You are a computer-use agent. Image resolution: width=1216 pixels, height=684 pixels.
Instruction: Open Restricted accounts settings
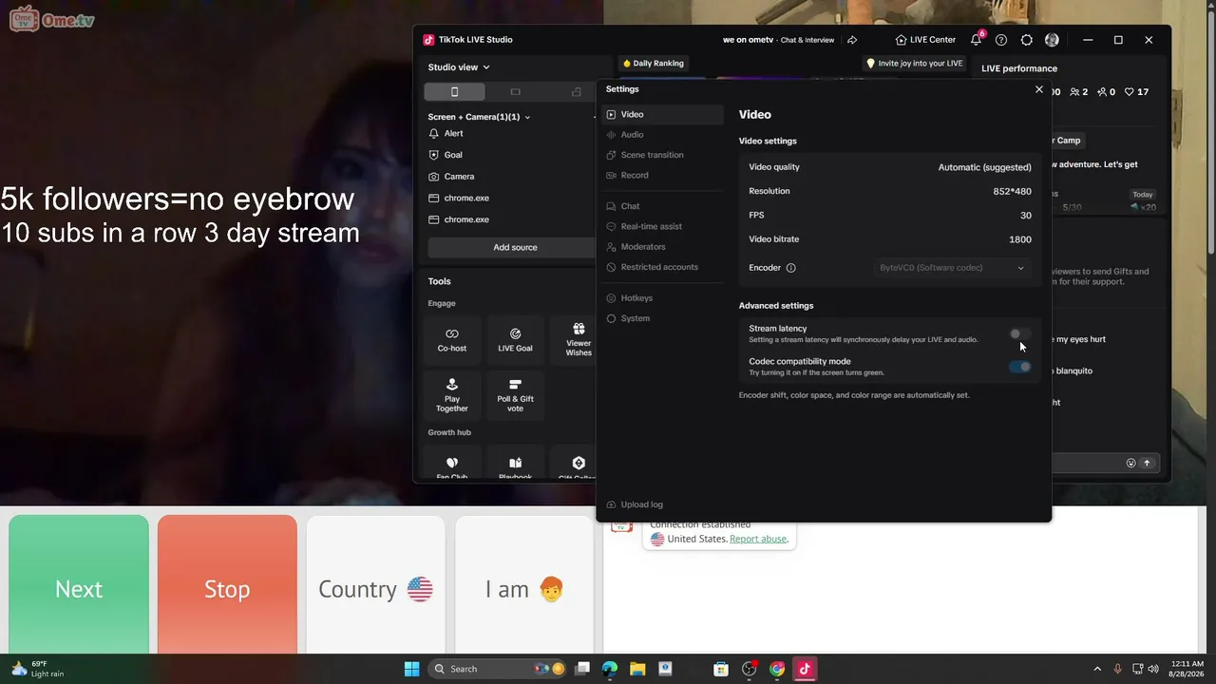coord(664,267)
